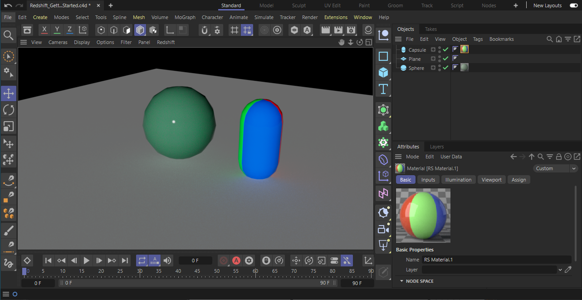Viewport: 582px width, 300px height.
Task: Switch to the Illumination tab
Action: [x=458, y=180]
